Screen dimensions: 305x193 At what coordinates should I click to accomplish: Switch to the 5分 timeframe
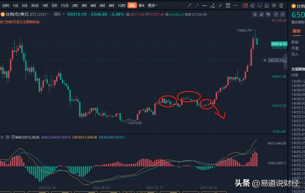tap(24, 6)
